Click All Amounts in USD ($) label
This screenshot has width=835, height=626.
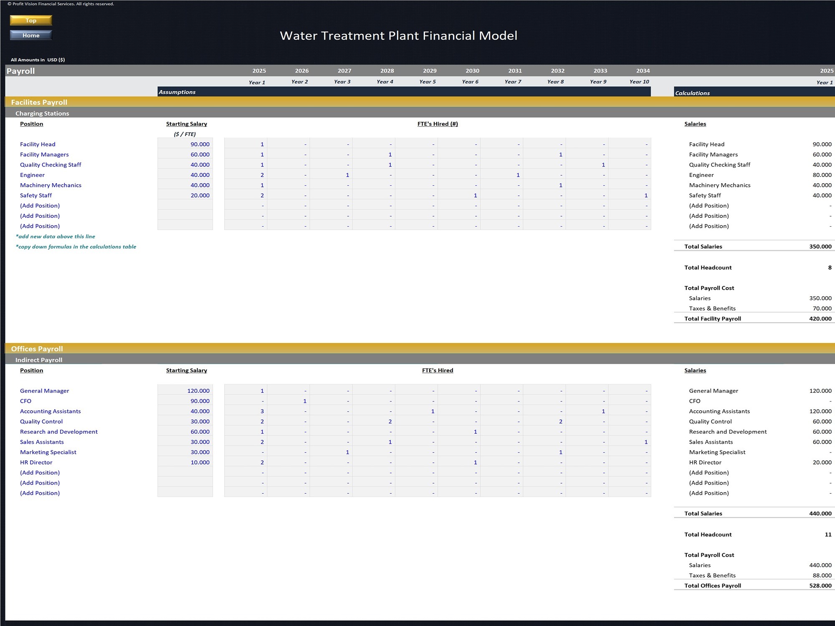point(38,60)
